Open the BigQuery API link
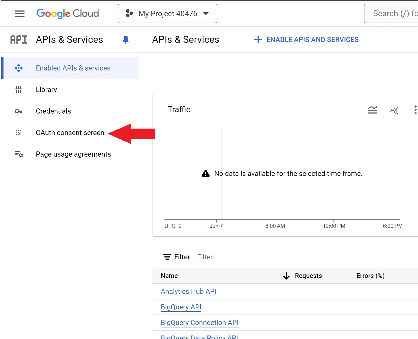 [181, 307]
